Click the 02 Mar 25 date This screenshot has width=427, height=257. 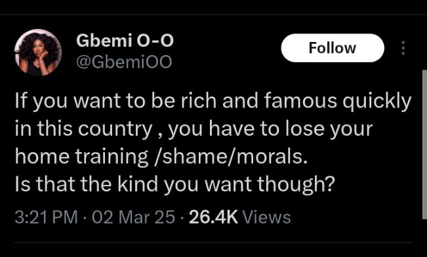(x=133, y=218)
